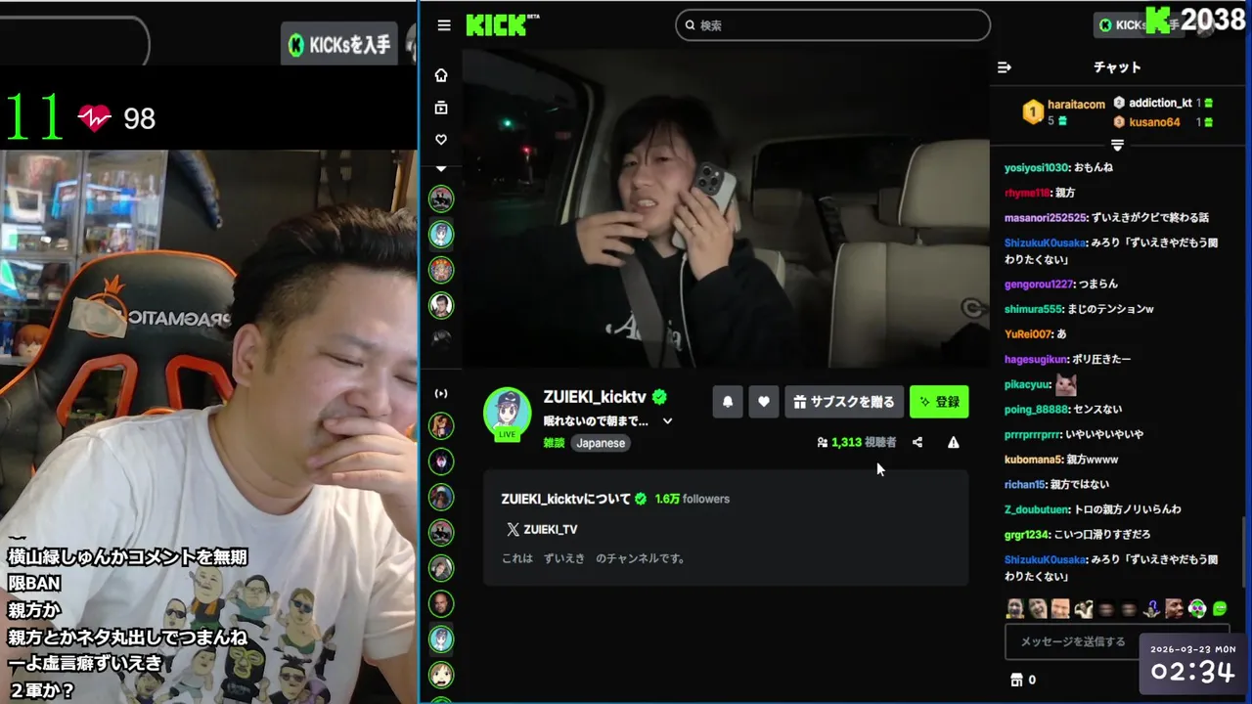This screenshot has height=704, width=1252.
Task: Report the stream using the warning triangle icon
Action: [954, 442]
